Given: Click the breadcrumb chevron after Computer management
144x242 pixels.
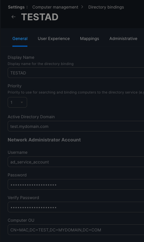Looking at the screenshot, I should pos(82,7).
